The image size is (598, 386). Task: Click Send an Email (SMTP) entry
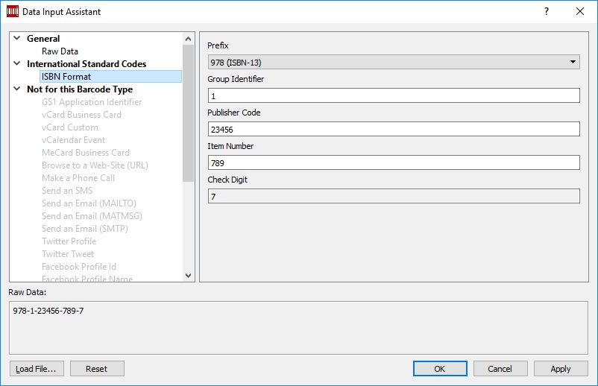[85, 229]
